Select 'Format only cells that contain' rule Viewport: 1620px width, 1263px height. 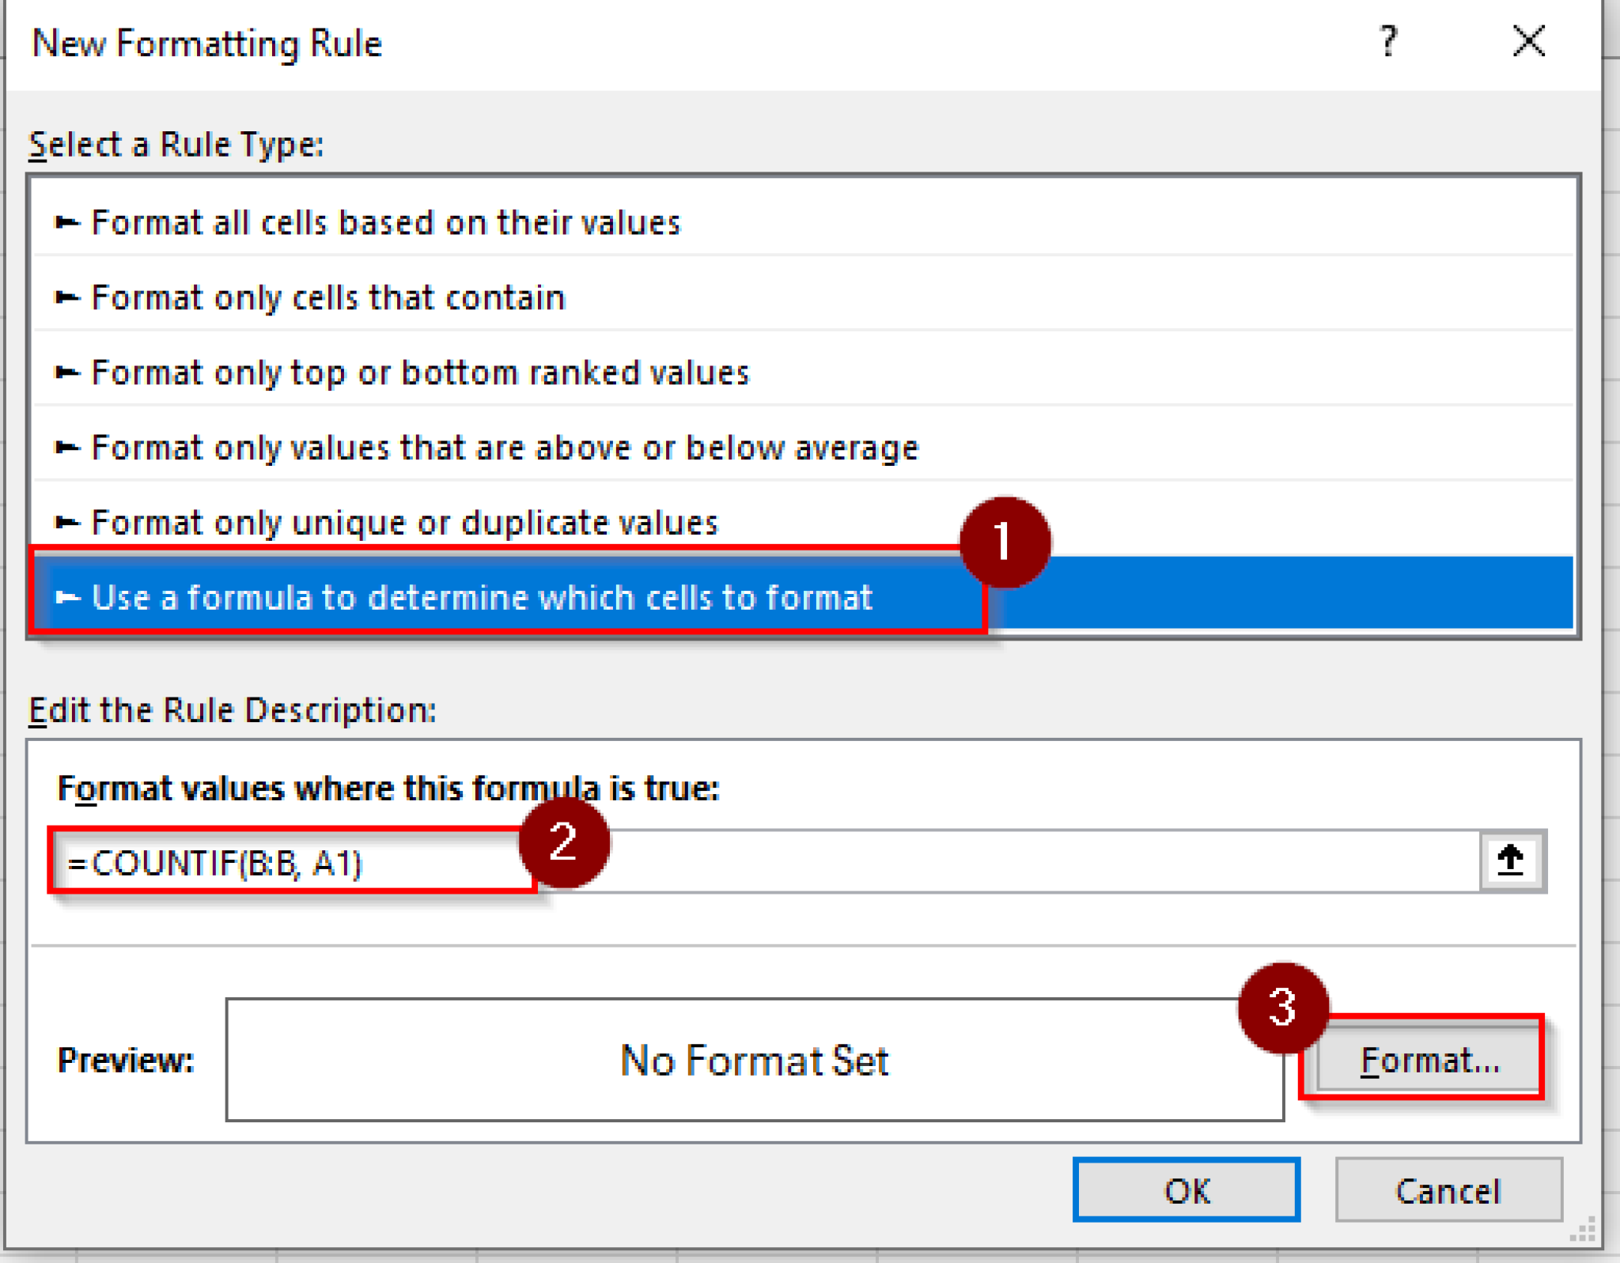(328, 297)
